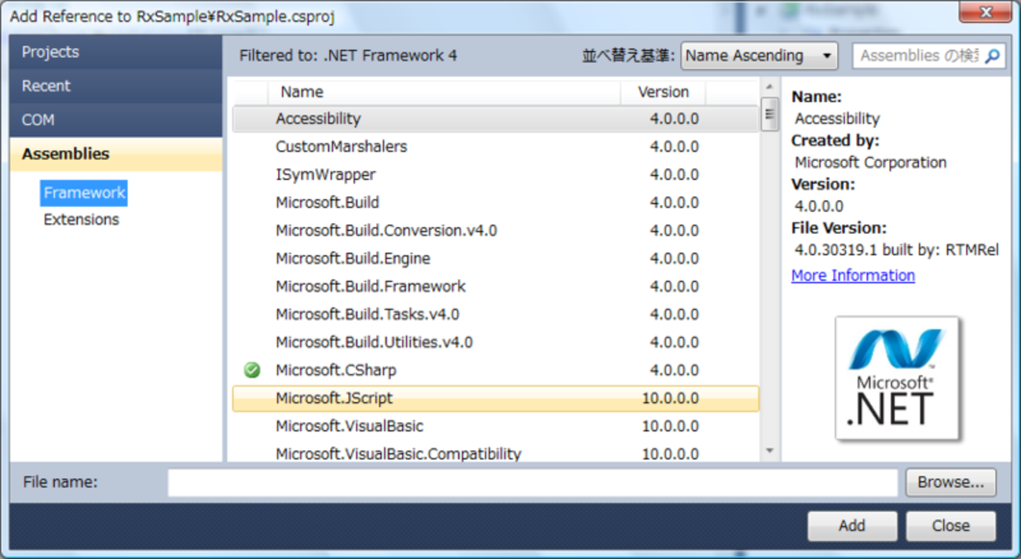Viewport: 1021px width, 559px height.
Task: Click the assembly list scrollbar thumb
Action: coord(770,115)
